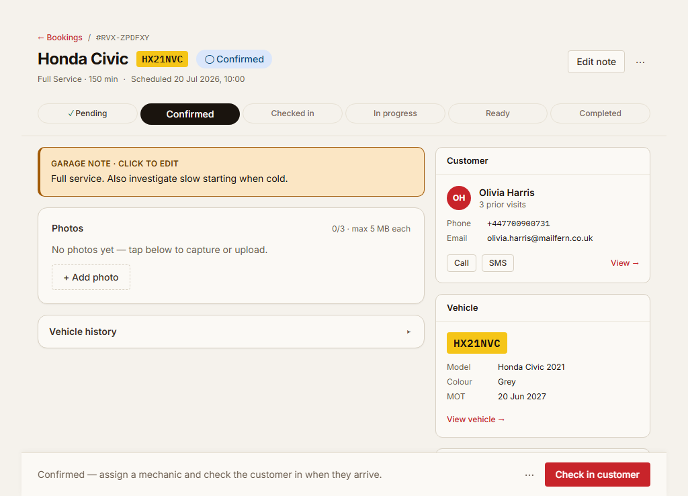The height and width of the screenshot is (496, 688).
Task: Open the customer View link
Action: (x=624, y=263)
